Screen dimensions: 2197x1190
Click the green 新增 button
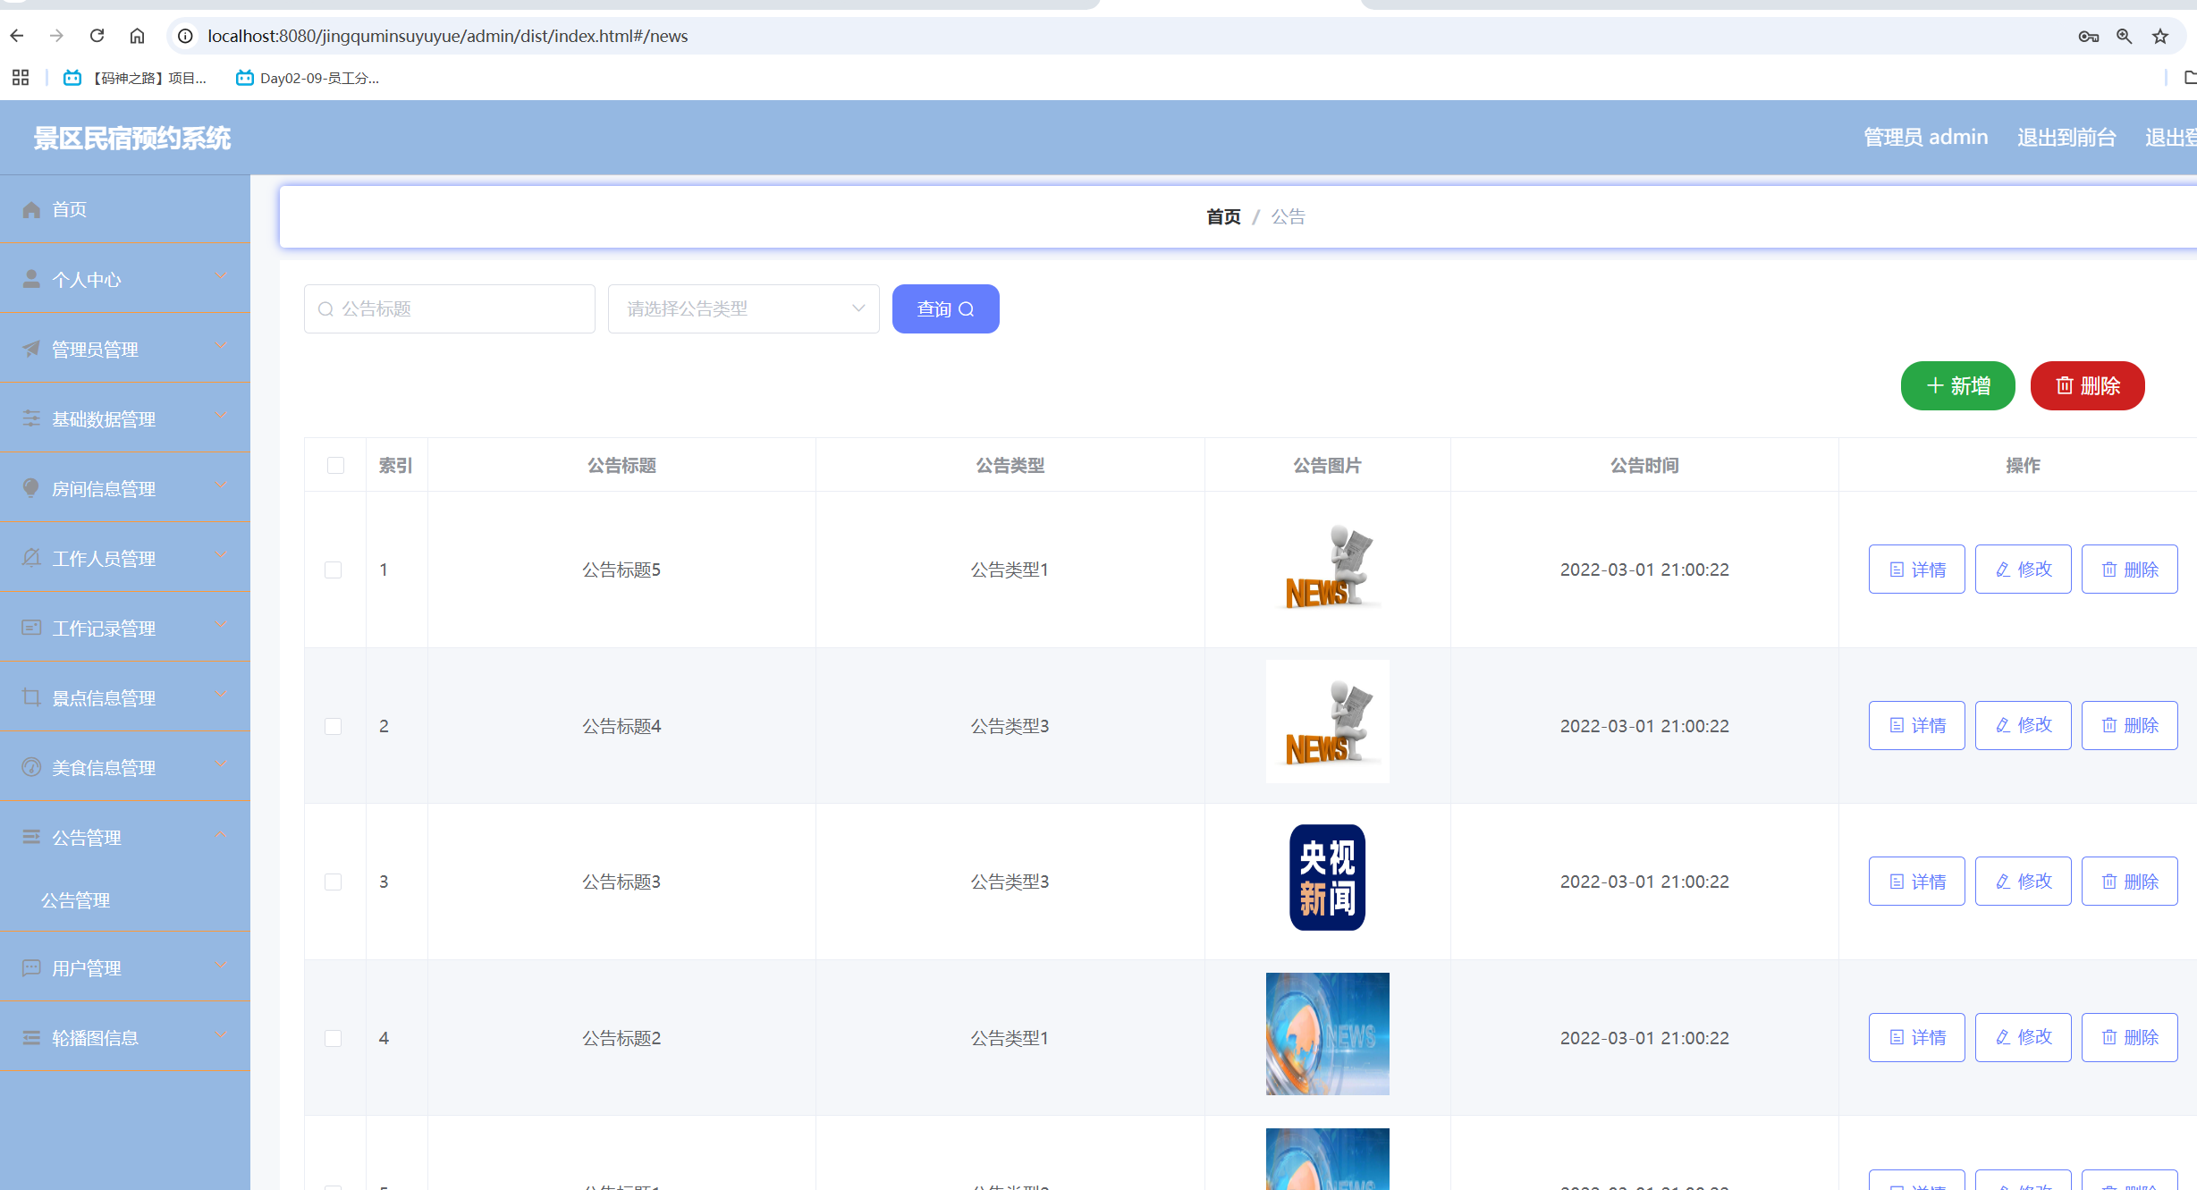[1958, 385]
